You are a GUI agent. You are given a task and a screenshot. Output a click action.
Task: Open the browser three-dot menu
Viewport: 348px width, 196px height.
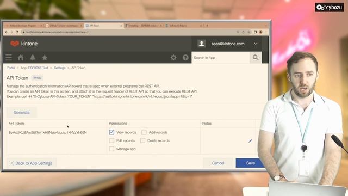click(266, 32)
